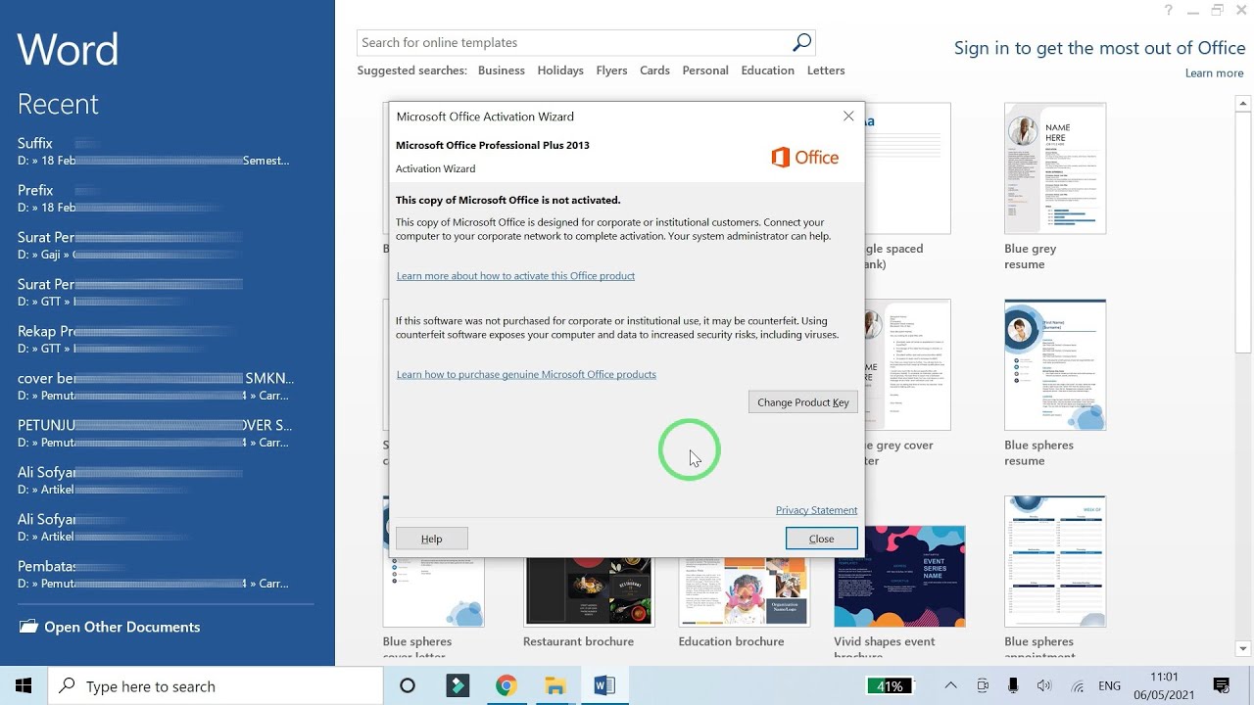Open the Word help question mark icon

coord(1168,11)
